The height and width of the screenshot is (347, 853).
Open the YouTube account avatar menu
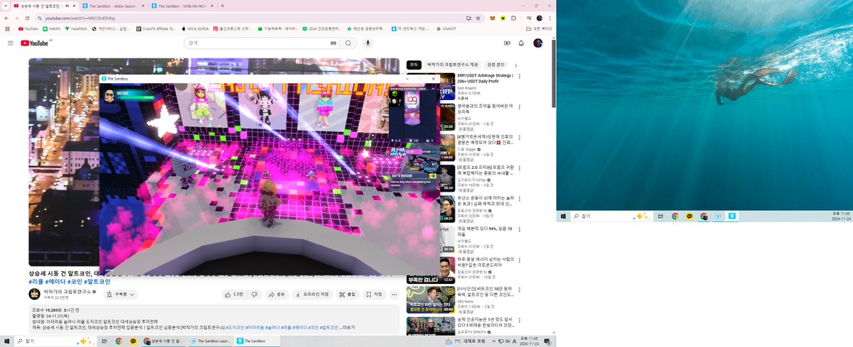538,43
